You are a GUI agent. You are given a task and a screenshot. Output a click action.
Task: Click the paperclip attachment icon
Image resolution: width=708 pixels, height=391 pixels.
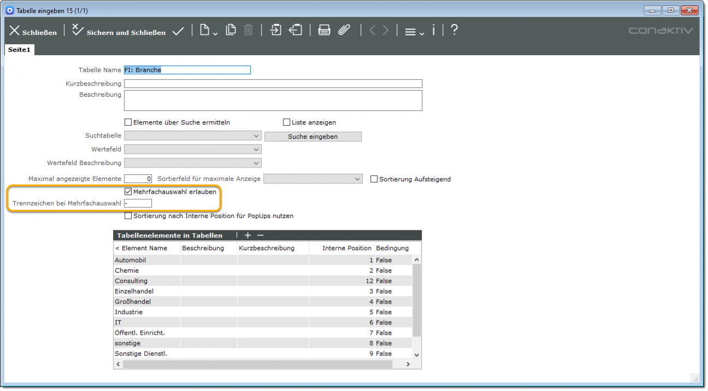pos(344,31)
